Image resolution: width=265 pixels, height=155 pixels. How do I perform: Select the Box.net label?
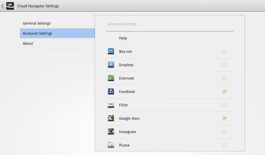(125, 52)
